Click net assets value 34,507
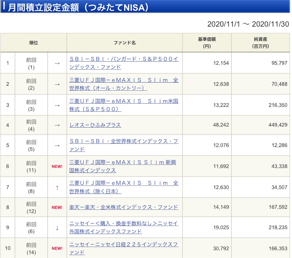 [x=279, y=187]
